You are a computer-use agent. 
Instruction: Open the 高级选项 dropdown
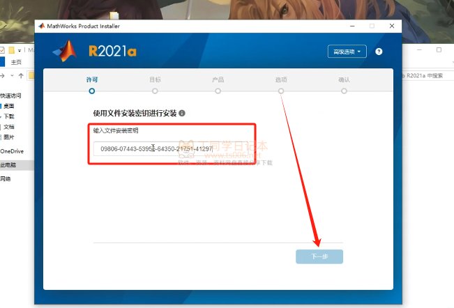347,52
